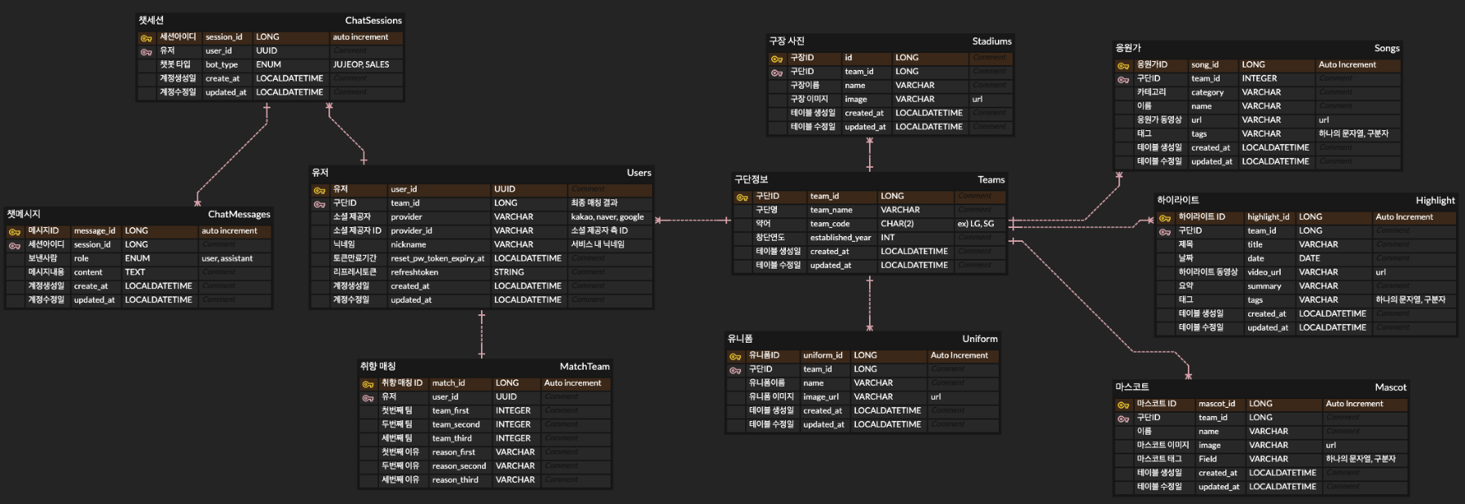Select the primary key icon in the Teams table

click(742, 197)
